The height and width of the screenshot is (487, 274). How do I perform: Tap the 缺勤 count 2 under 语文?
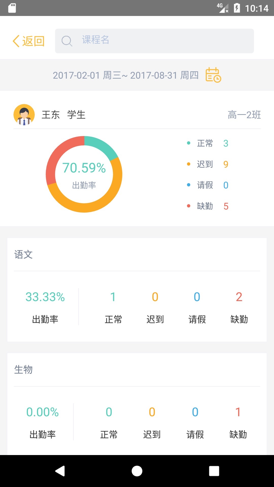click(239, 297)
